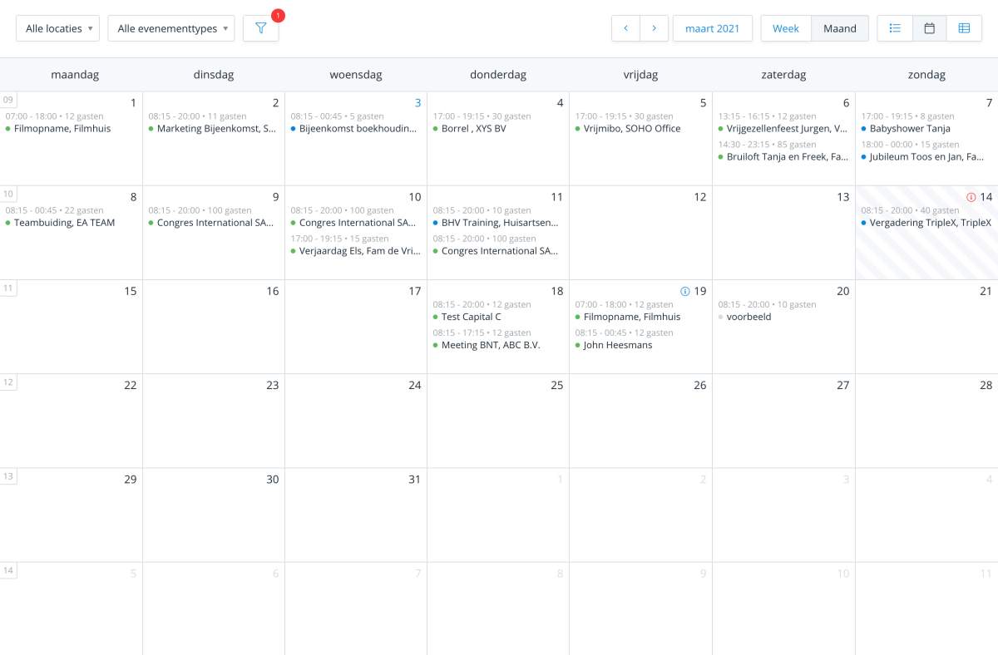This screenshot has height=655, width=998.
Task: Switch to table view icon
Action: [964, 28]
